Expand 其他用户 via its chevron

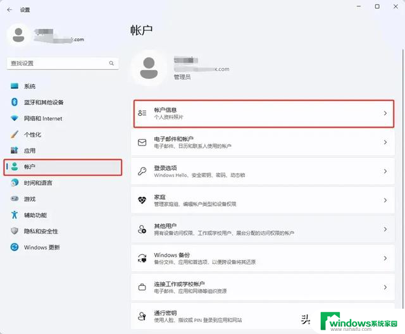[385, 229]
